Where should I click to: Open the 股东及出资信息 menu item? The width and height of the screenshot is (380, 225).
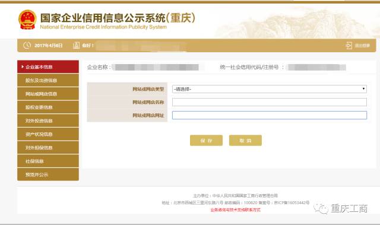click(48, 80)
